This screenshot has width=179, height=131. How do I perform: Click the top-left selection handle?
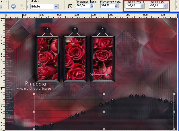34,94
